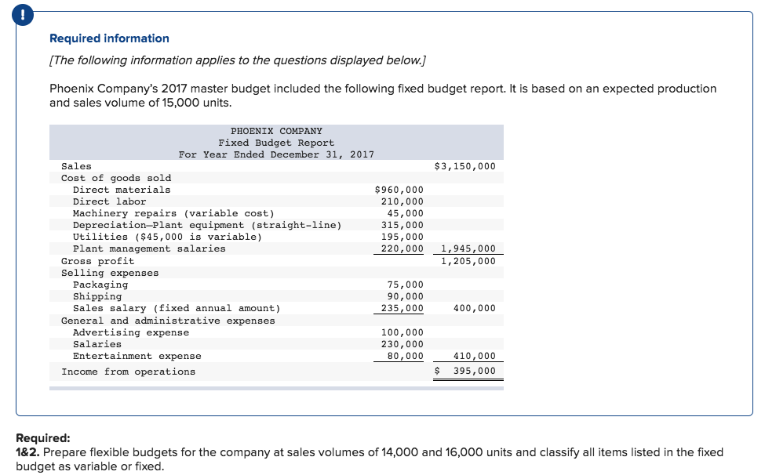Click the 210,000 direct labor value

(x=403, y=201)
